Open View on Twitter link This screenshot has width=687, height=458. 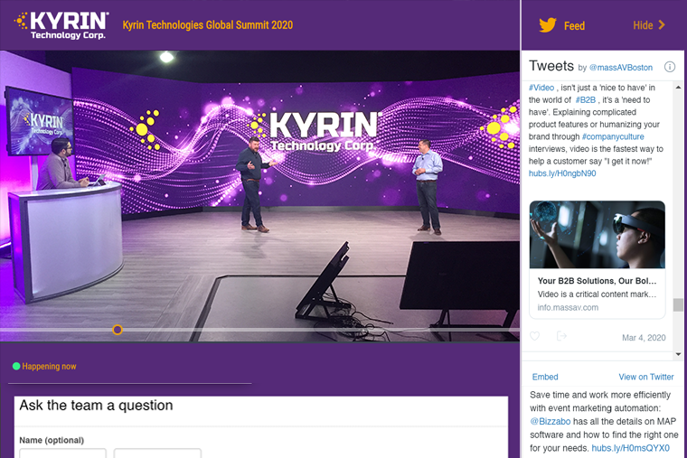646,377
